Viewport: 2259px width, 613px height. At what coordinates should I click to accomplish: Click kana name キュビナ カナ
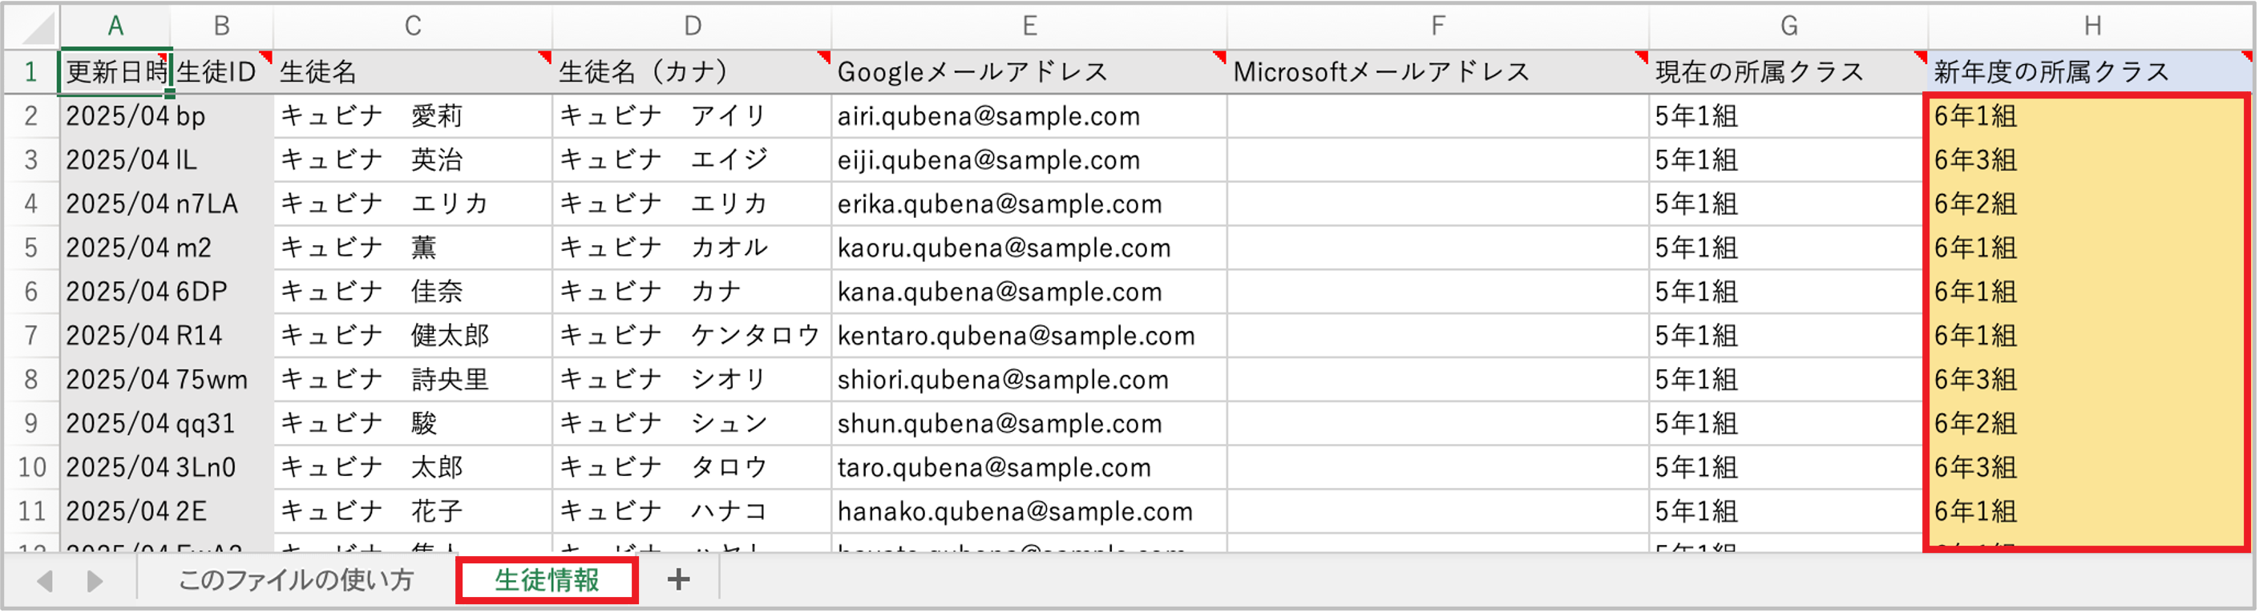[x=692, y=291]
